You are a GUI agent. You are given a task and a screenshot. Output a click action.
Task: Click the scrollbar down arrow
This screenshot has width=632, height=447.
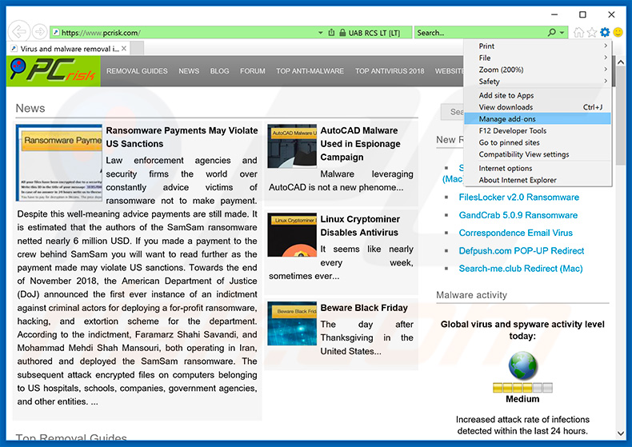point(620,433)
